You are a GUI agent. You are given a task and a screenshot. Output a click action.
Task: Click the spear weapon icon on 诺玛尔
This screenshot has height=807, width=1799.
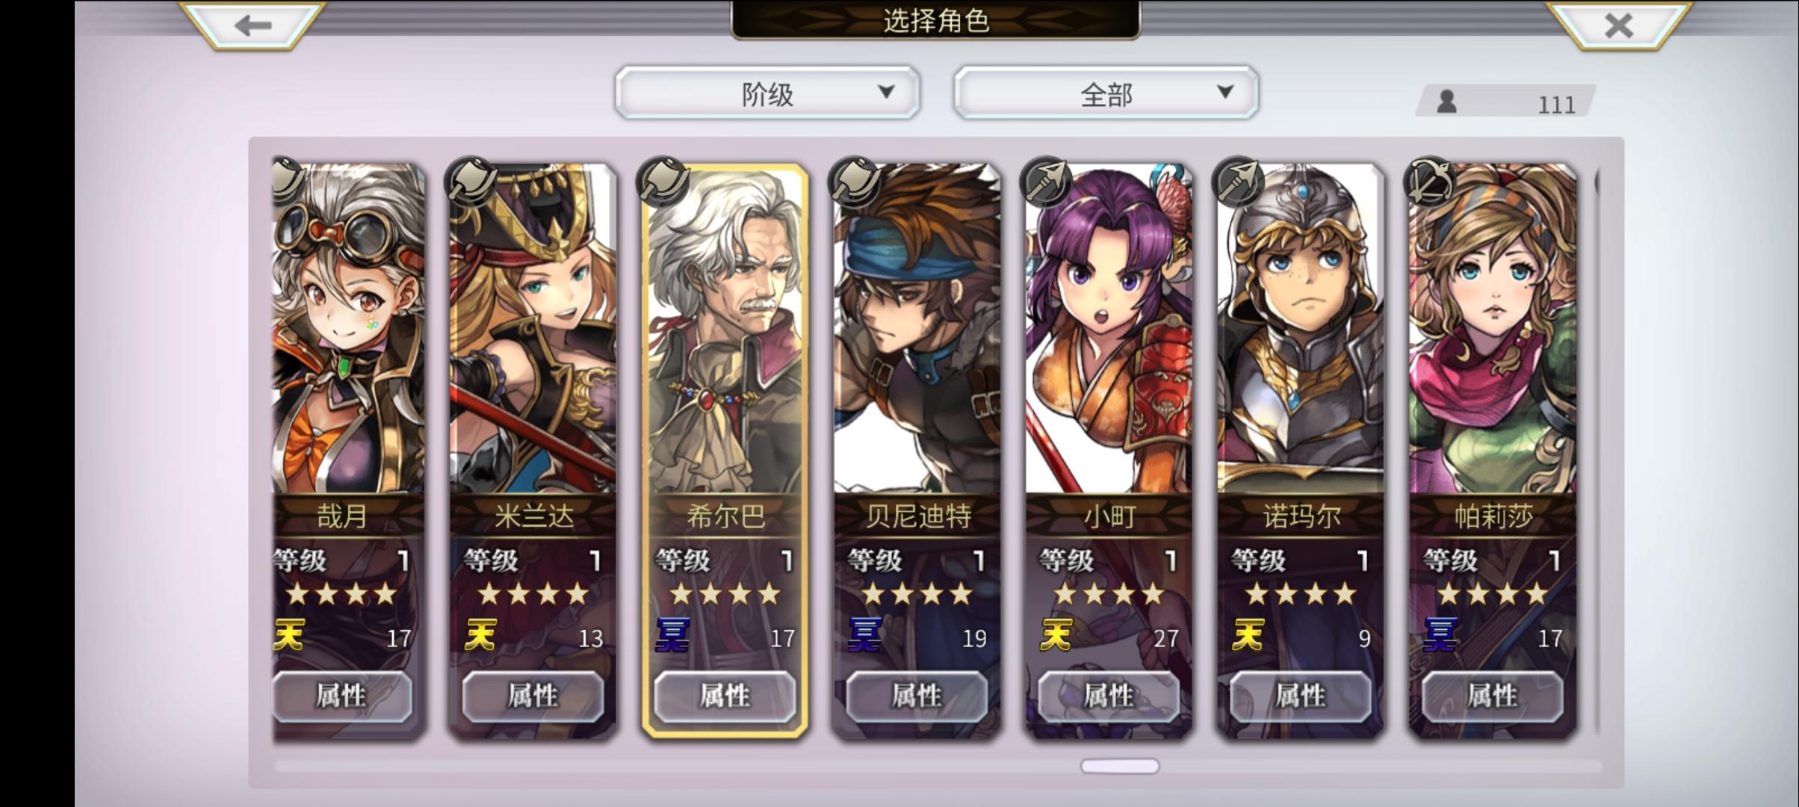(1239, 182)
